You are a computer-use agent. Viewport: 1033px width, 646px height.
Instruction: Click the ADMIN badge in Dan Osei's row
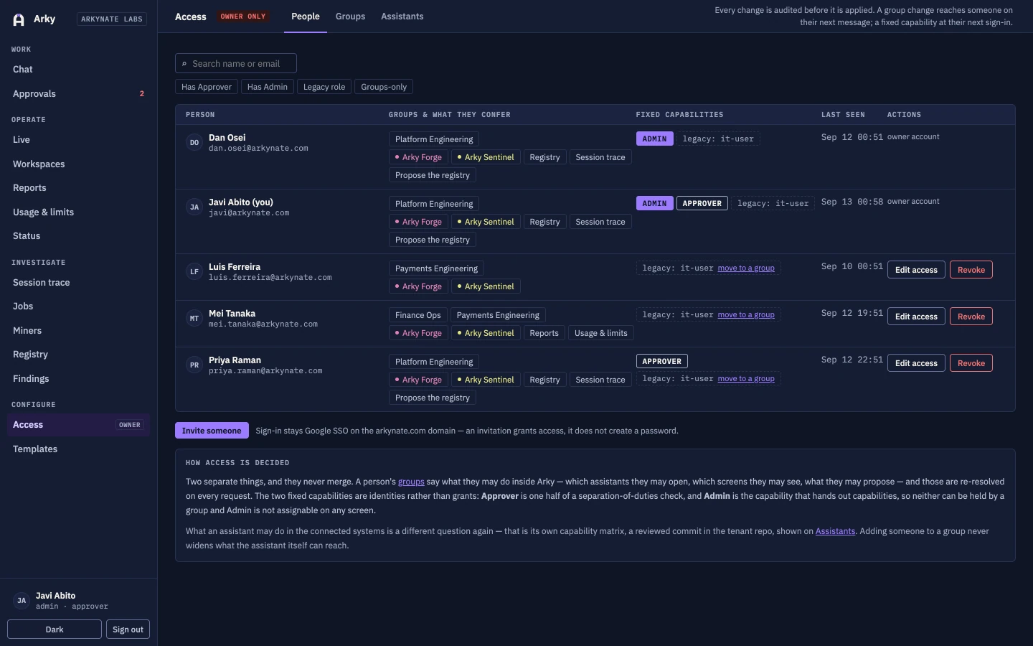(654, 139)
